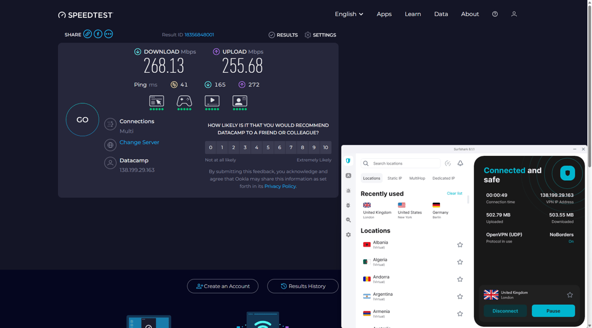The height and width of the screenshot is (328, 592).
Task: Switch to Surfshark Static IP tab
Action: coord(394,178)
